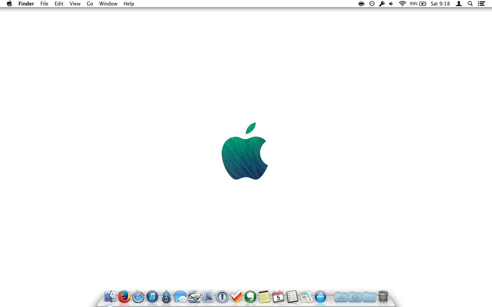Image resolution: width=492 pixels, height=307 pixels.
Task: Launch iTunes from the Dock
Action: point(152,297)
